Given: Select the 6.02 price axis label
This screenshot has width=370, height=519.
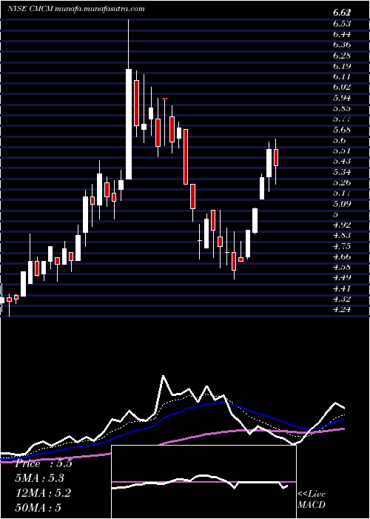Looking at the screenshot, I should click(x=342, y=87).
